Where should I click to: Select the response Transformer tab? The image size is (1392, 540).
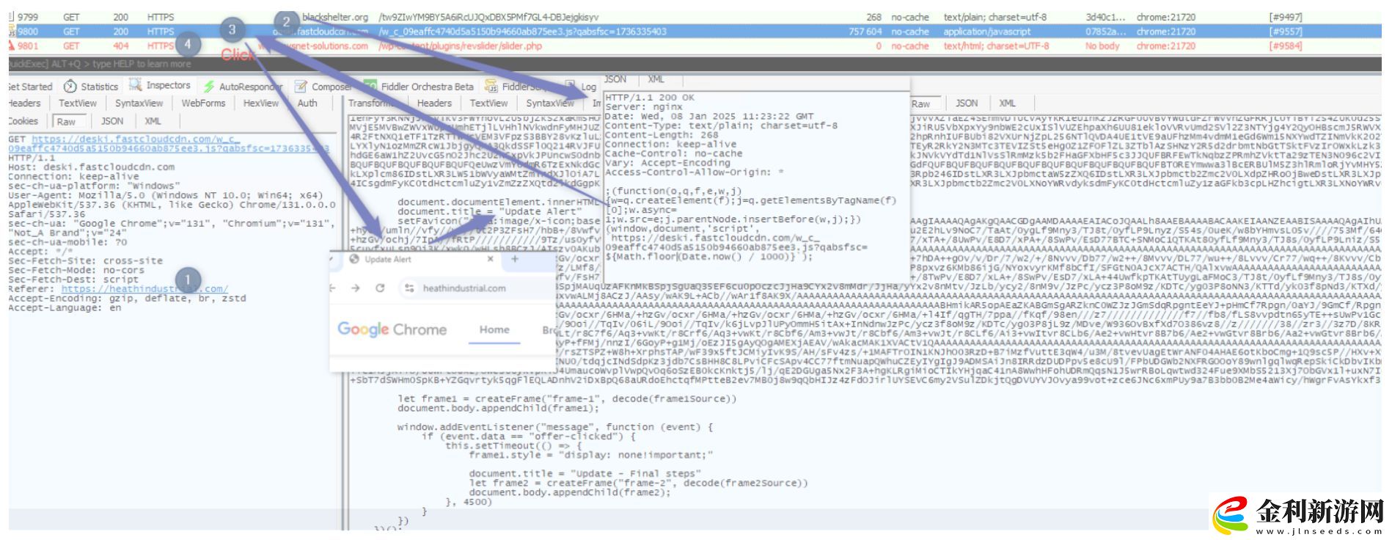point(373,103)
